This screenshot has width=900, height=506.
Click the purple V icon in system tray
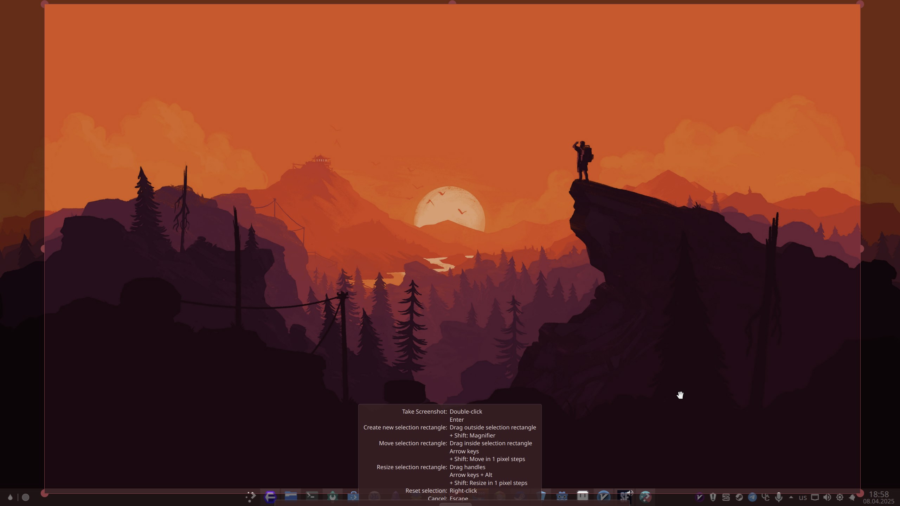(x=700, y=497)
